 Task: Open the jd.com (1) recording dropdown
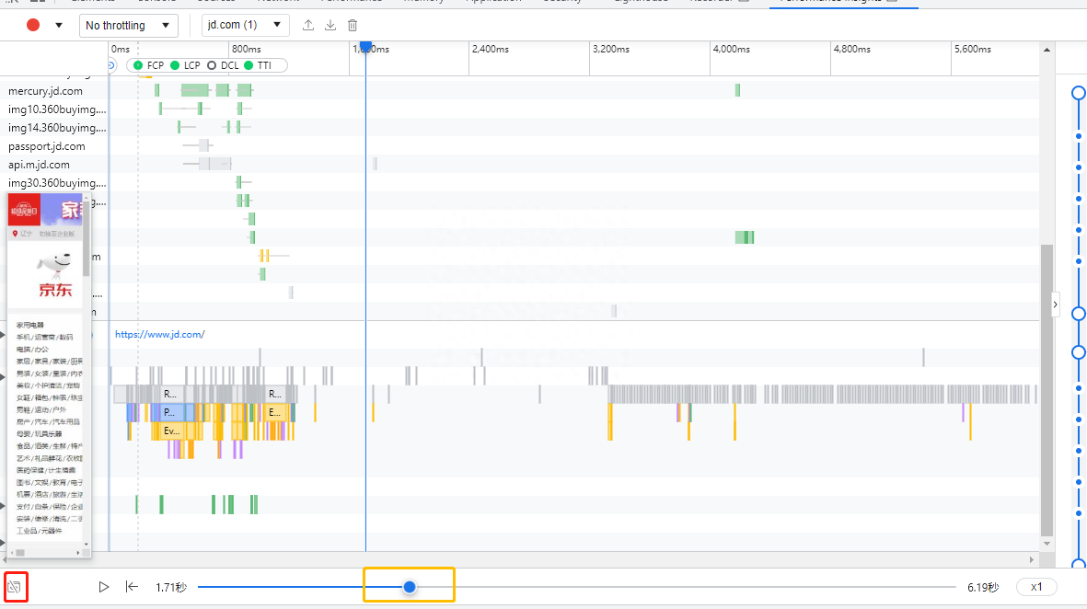(245, 26)
